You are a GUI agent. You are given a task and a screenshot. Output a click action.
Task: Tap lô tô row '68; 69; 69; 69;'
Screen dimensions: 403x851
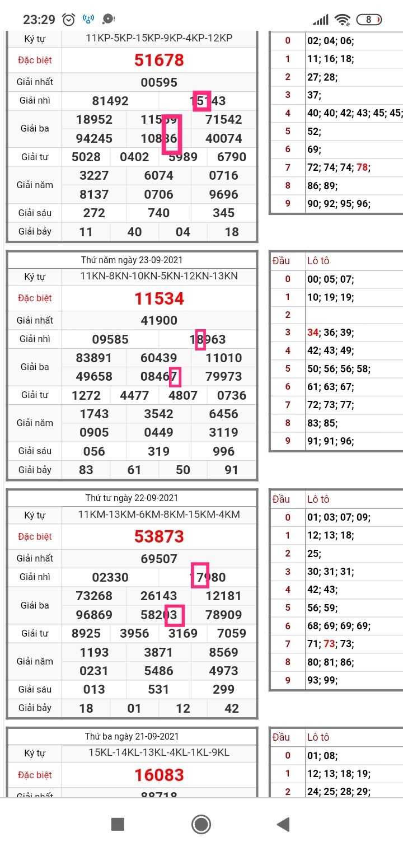coord(339,625)
